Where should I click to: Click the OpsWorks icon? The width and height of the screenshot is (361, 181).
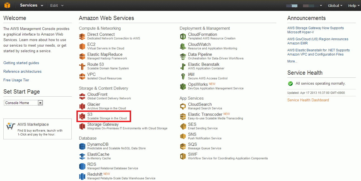183,86
